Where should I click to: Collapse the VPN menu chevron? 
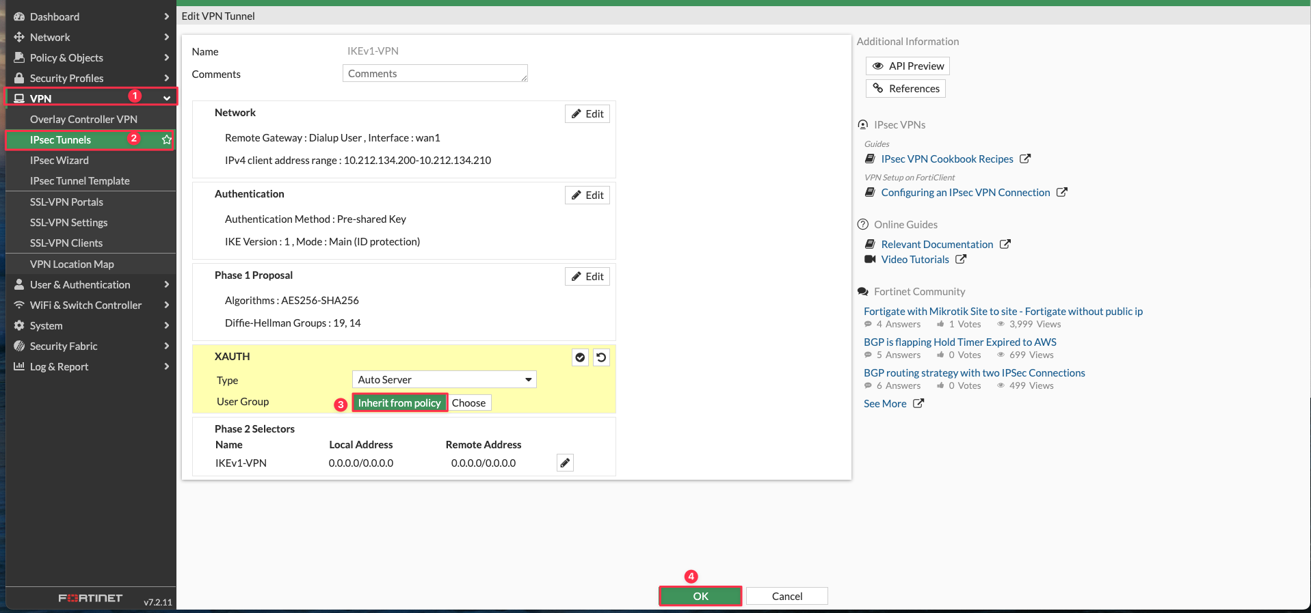point(166,98)
